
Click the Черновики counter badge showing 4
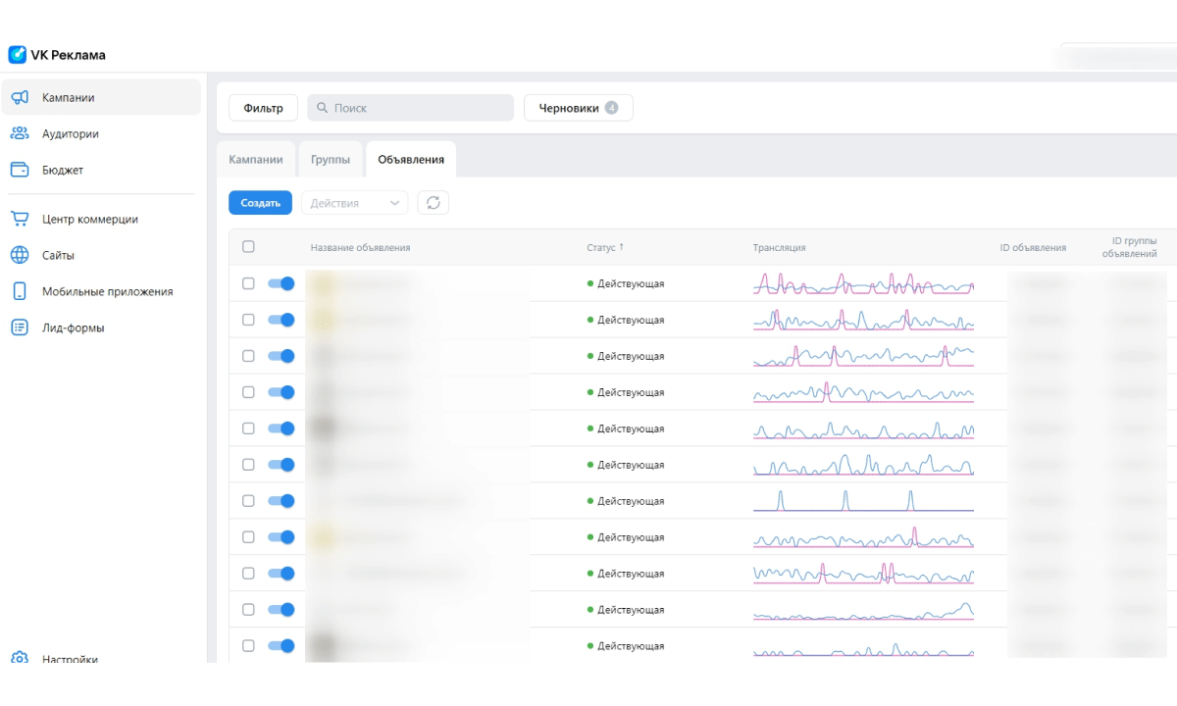click(x=611, y=108)
